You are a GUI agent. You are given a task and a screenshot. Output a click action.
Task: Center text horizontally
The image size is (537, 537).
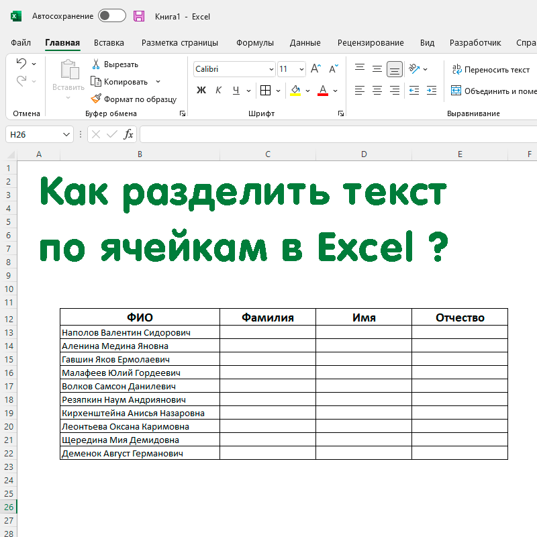pos(377,91)
